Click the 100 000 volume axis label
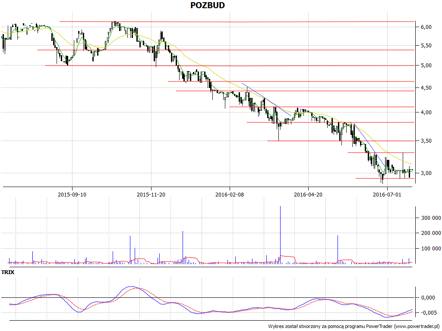This screenshot has height=331, width=442. tap(431, 249)
